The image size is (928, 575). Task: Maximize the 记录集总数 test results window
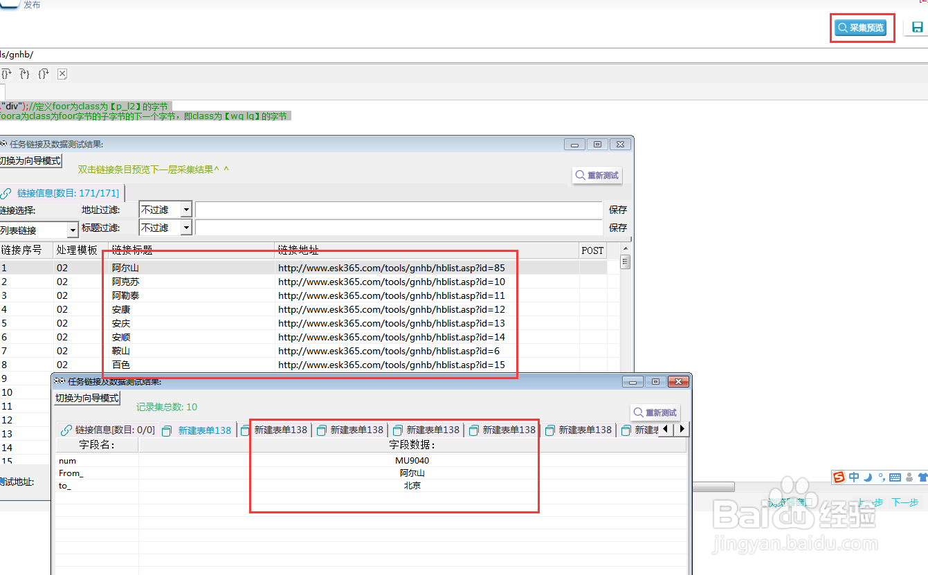click(656, 382)
